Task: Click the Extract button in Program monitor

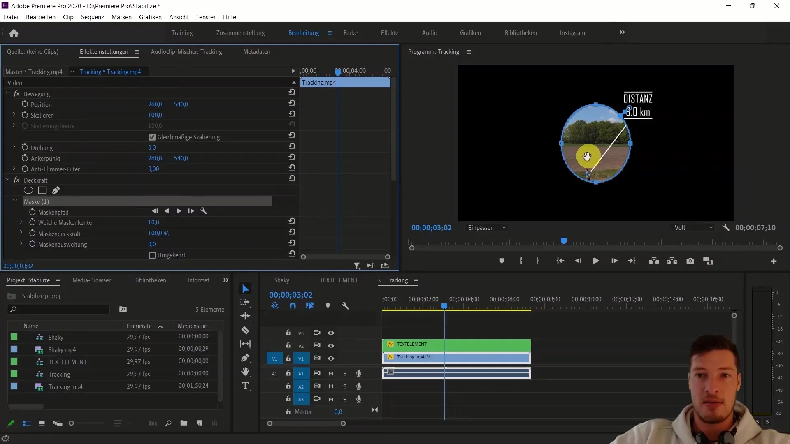Action: 672,261
